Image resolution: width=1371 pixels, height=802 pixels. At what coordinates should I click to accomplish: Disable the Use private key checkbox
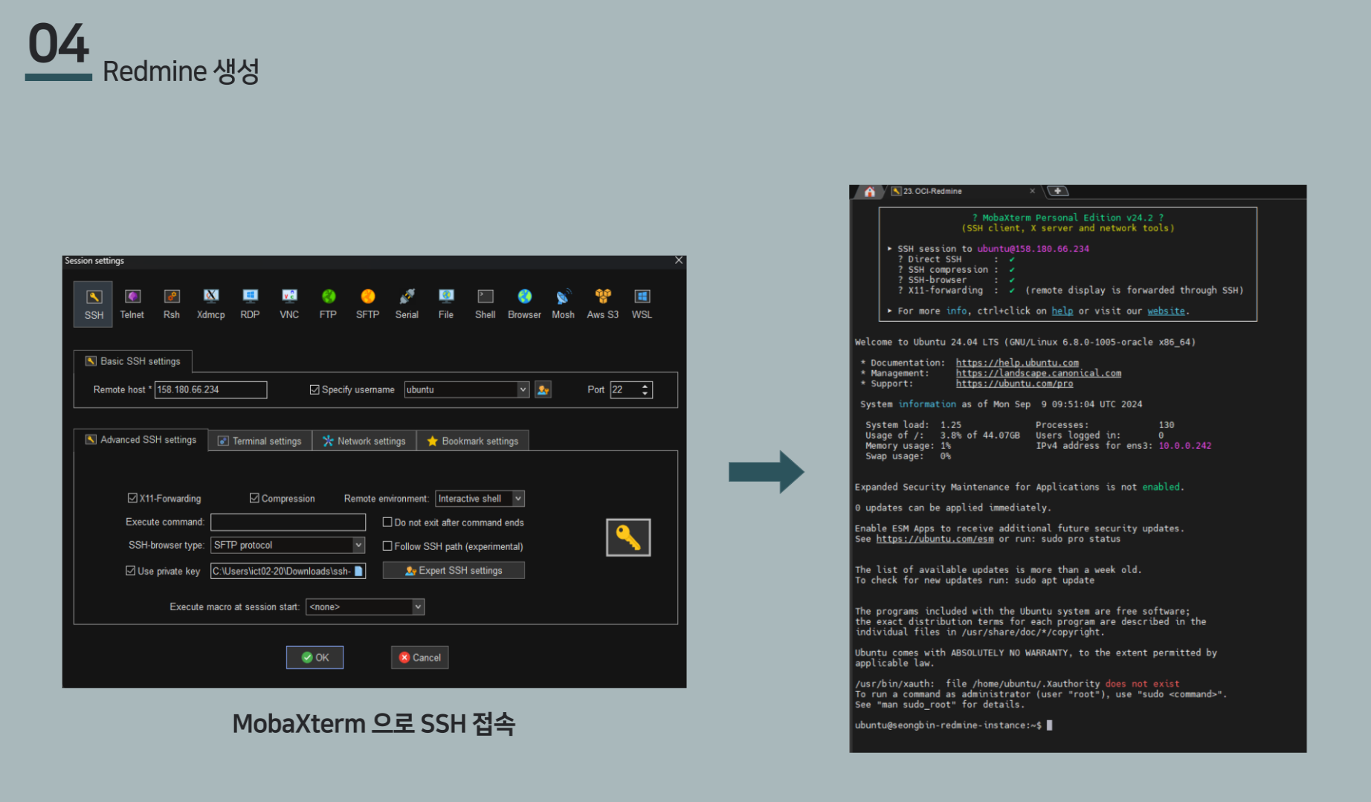coord(131,571)
